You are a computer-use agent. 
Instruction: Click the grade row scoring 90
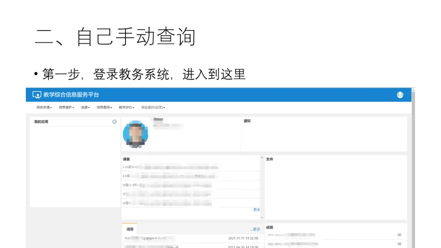pyautogui.click(x=336, y=235)
